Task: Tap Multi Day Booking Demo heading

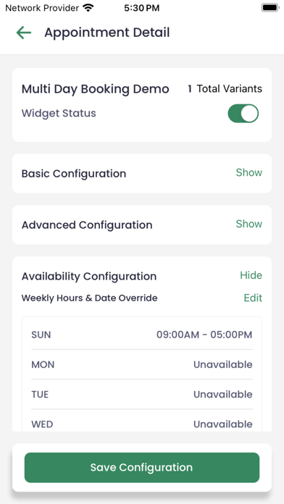Action: click(95, 89)
